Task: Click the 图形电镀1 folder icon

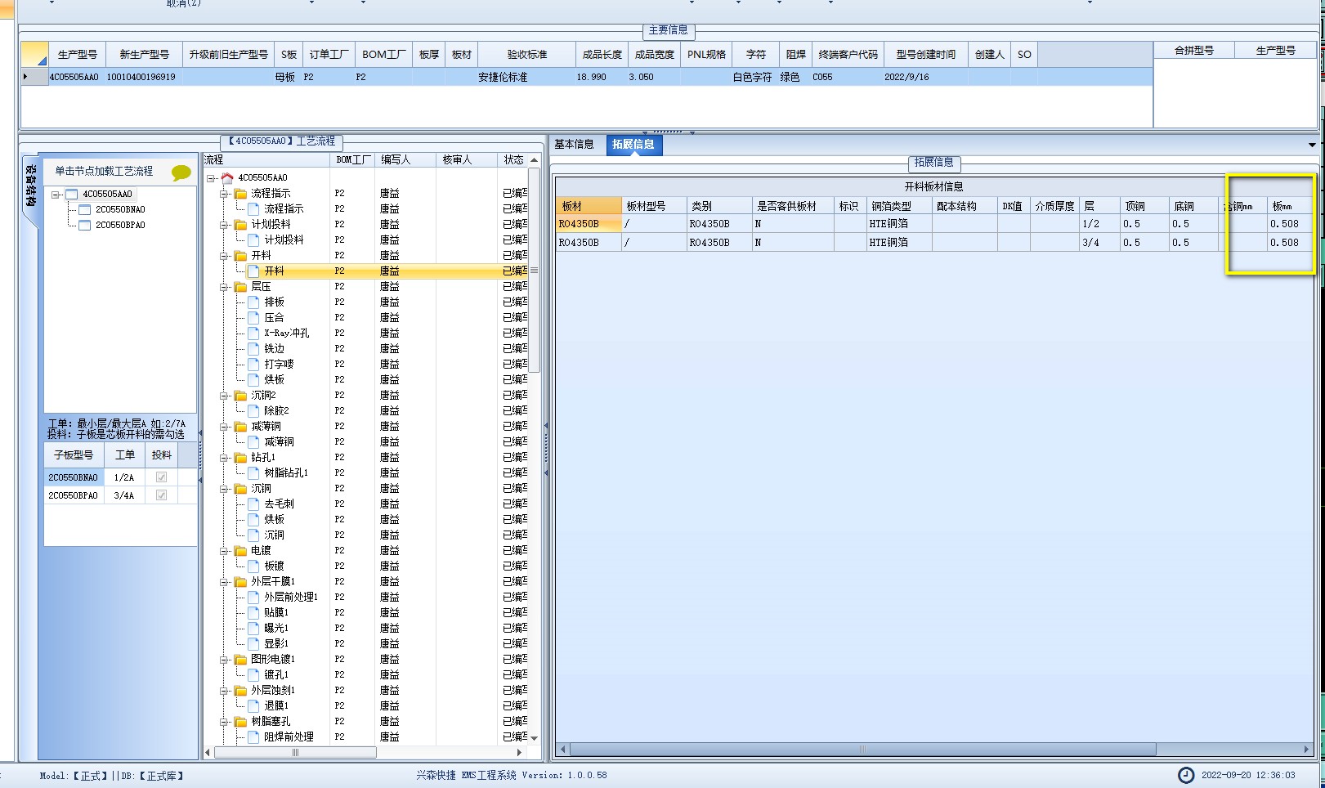Action: tap(240, 659)
